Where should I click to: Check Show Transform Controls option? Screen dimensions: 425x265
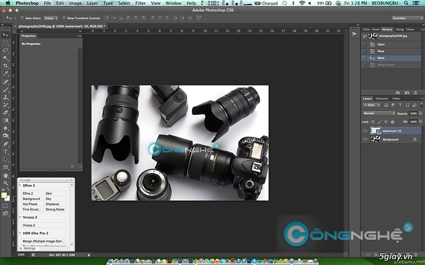click(64, 18)
